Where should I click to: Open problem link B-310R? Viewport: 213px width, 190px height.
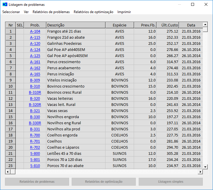coord(35,93)
